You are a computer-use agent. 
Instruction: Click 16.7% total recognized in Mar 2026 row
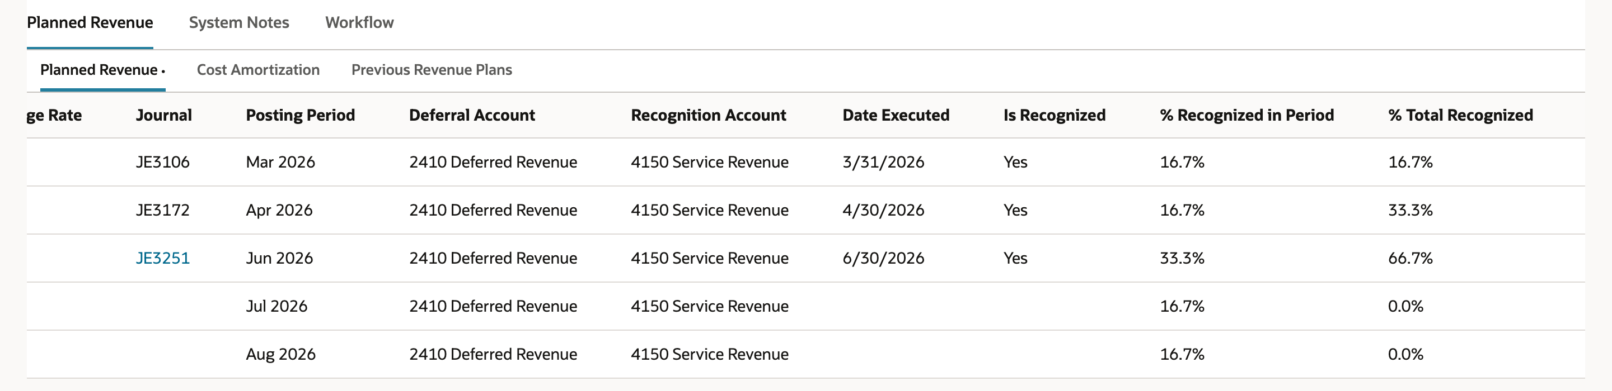tap(1410, 162)
